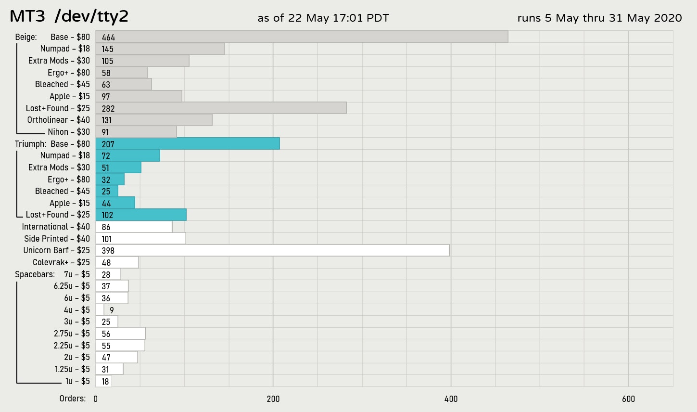Select the "1u – $5" spacebar label
Image resolution: width=697 pixels, height=412 pixels.
point(77,381)
